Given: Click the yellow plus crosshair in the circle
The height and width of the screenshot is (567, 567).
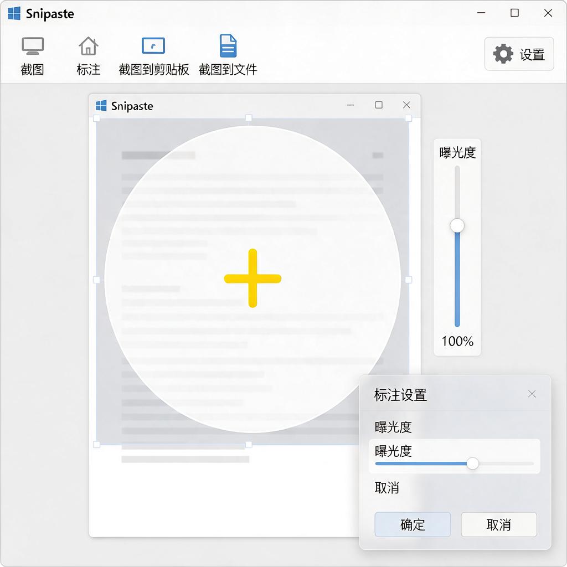Looking at the screenshot, I should click(252, 278).
